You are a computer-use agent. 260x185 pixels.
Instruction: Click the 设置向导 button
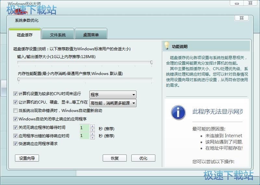tap(27, 158)
